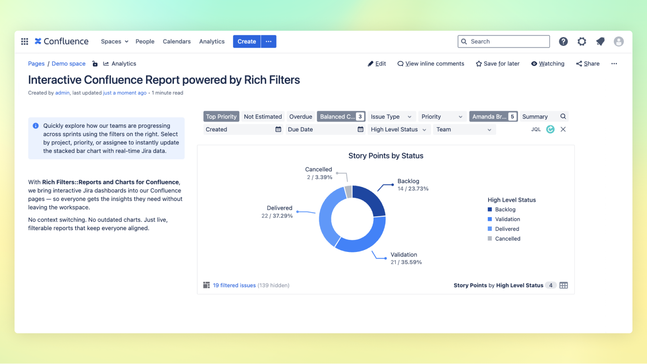Click the page restrictions lock icon
Image resolution: width=647 pixels, height=364 pixels.
coord(95,63)
